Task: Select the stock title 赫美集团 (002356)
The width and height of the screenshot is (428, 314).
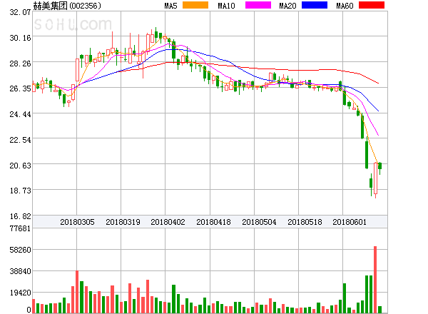Action: (67, 6)
